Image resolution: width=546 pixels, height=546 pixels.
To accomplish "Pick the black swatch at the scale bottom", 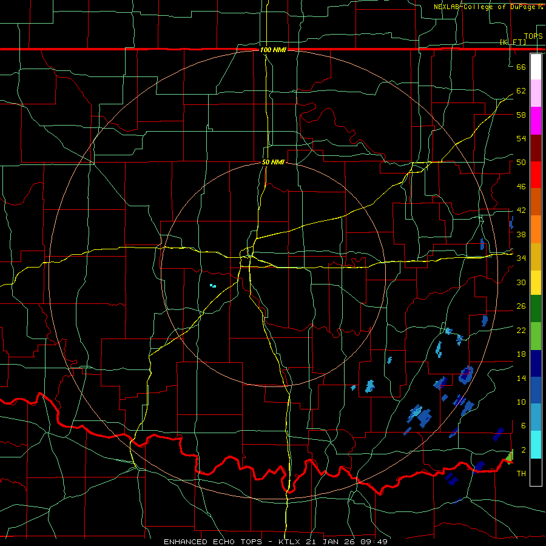I will tap(536, 472).
